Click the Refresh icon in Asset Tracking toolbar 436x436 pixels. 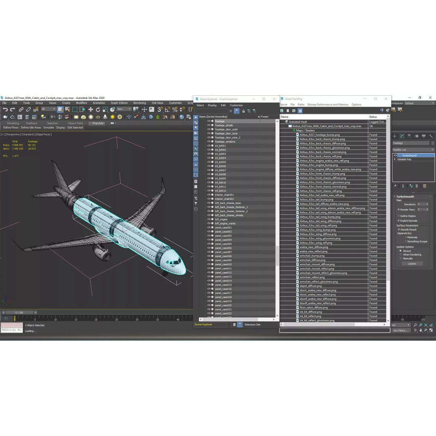coord(282,111)
